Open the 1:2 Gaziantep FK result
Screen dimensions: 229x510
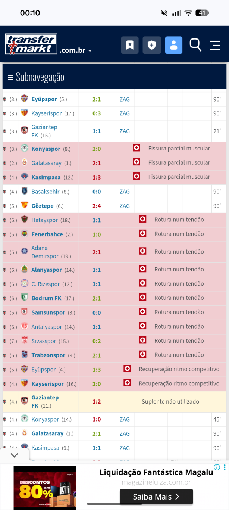(x=97, y=402)
